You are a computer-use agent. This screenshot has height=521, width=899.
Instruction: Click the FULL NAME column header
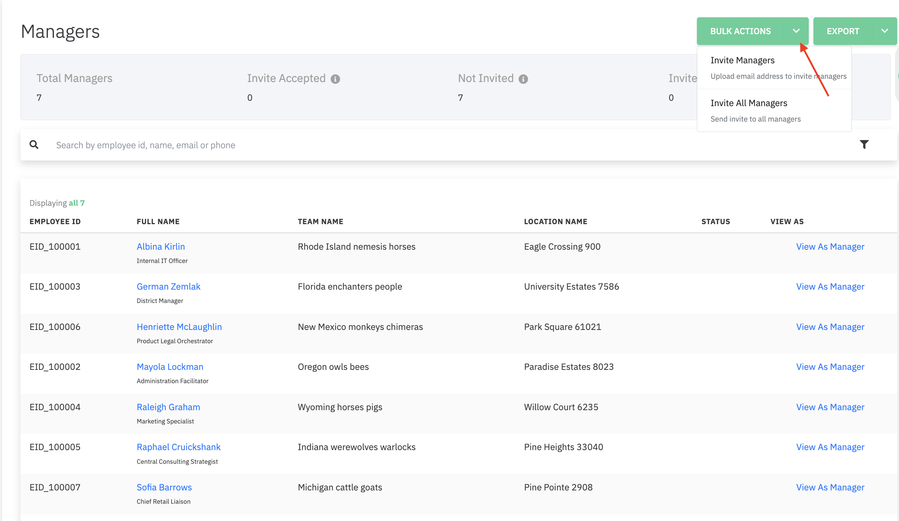(158, 222)
